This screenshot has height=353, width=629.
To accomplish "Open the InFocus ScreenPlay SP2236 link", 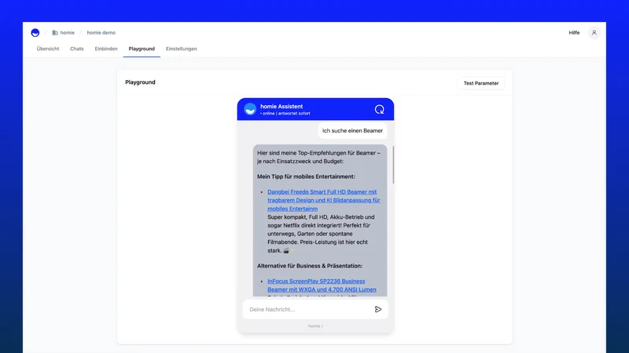I will click(x=322, y=286).
